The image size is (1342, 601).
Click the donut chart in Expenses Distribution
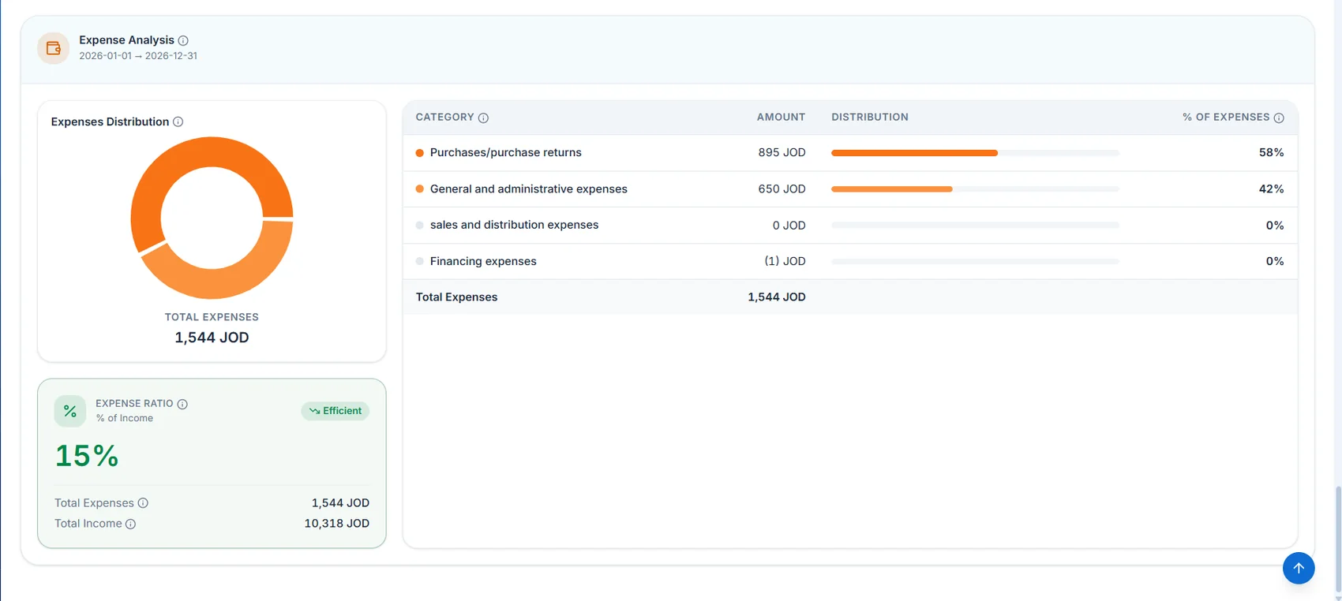(x=212, y=218)
